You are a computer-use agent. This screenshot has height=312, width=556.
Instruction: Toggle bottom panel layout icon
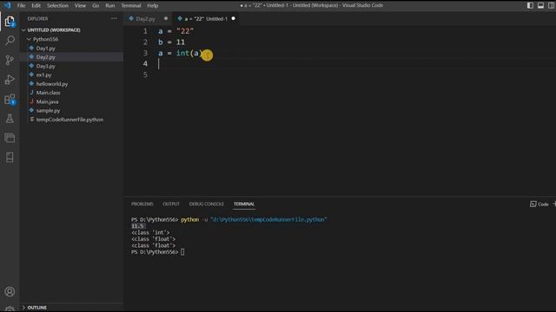[540, 5]
